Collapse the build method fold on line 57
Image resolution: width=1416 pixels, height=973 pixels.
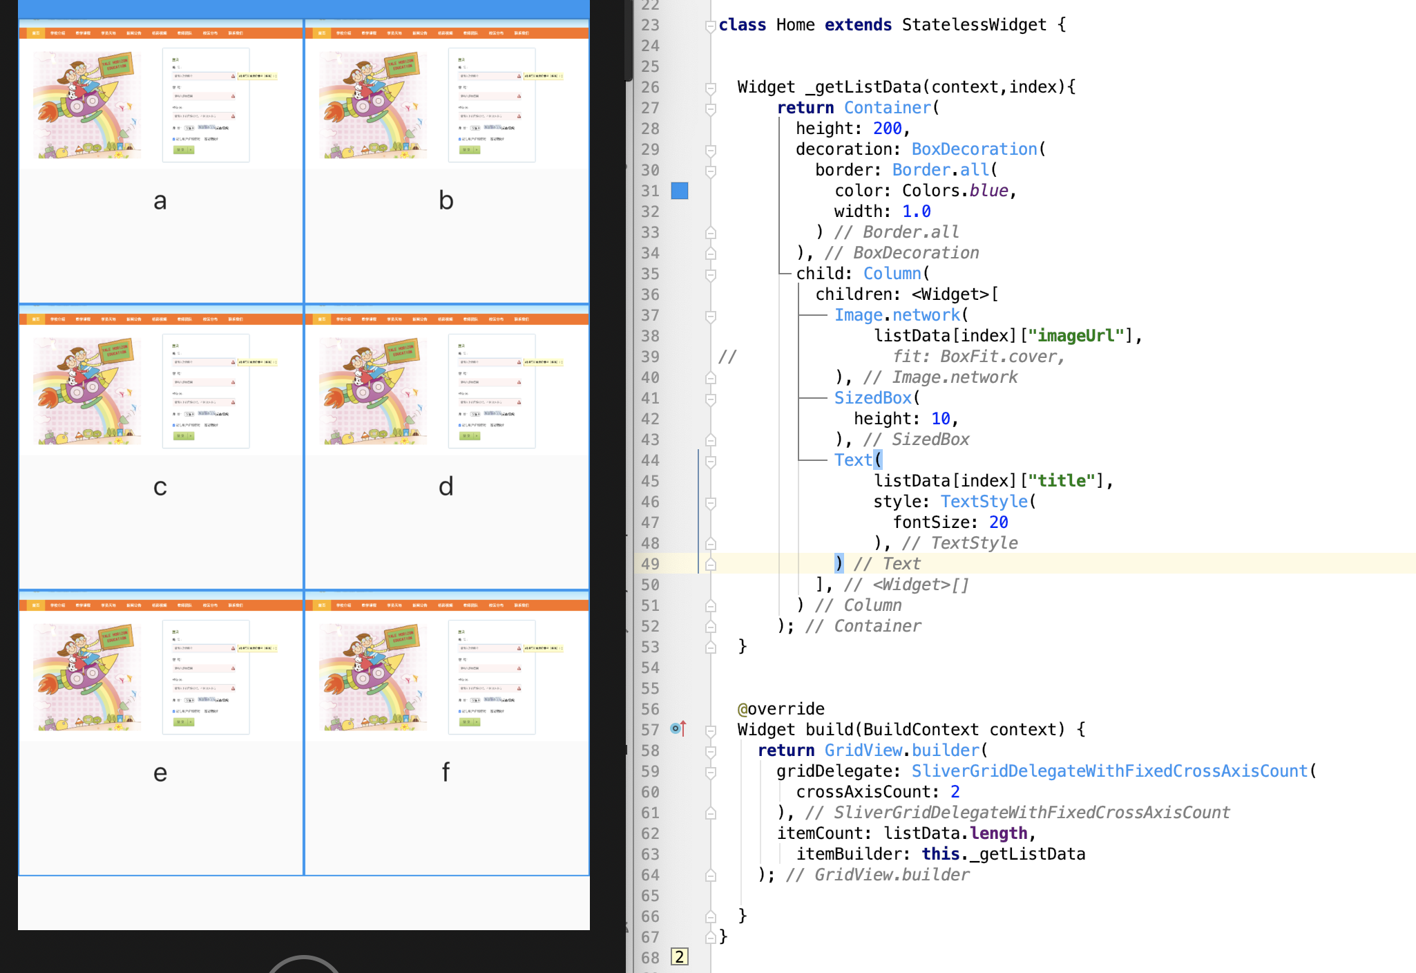point(710,730)
